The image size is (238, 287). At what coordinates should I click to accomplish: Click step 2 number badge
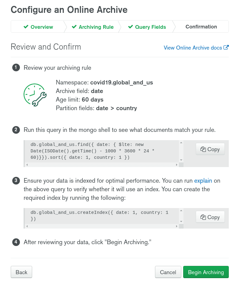click(16, 130)
